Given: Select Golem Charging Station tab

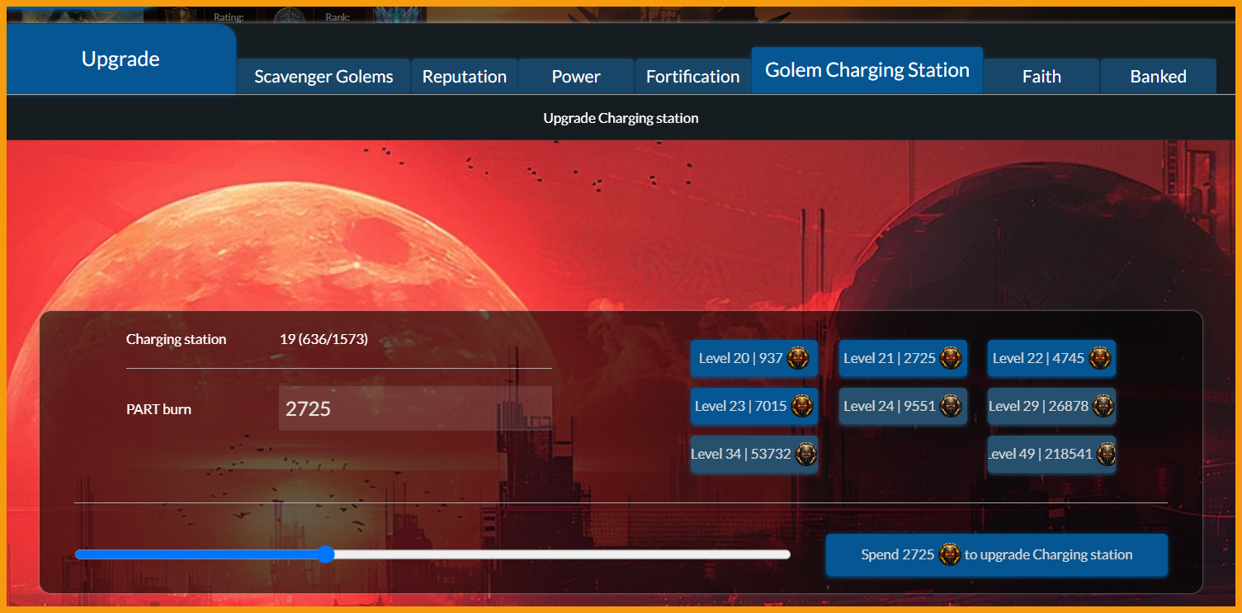Looking at the screenshot, I should tap(867, 70).
